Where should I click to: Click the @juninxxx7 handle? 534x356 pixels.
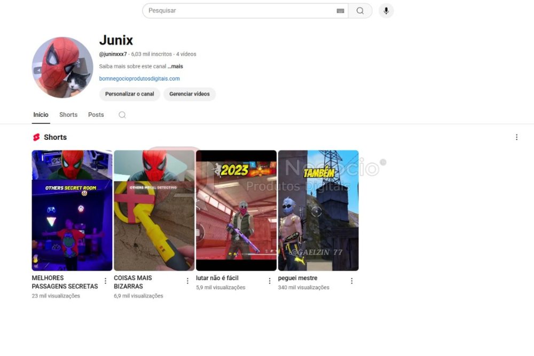pos(113,54)
